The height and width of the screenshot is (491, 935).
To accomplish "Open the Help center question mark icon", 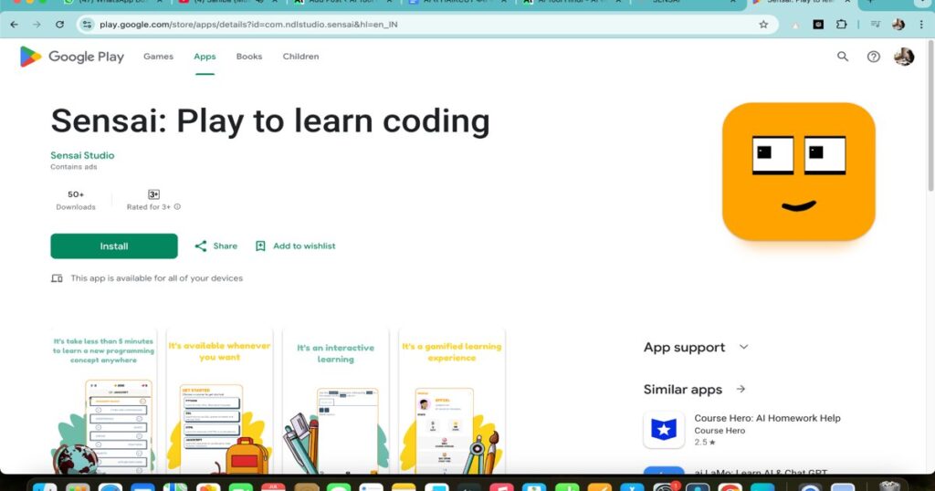I will pyautogui.click(x=874, y=57).
